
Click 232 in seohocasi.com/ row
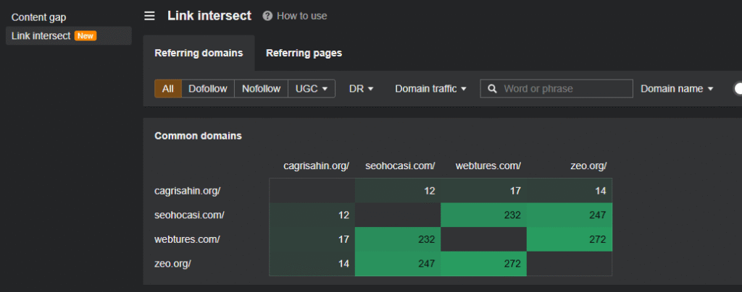click(x=483, y=215)
